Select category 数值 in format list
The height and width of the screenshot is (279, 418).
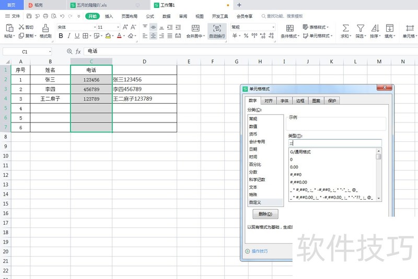(265, 126)
